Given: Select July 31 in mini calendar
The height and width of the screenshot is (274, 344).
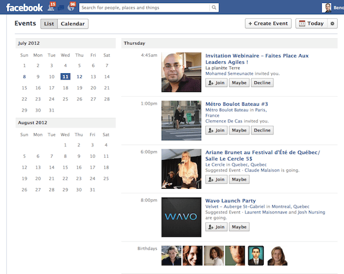Looking at the screenshot, I should [x=52, y=110].
